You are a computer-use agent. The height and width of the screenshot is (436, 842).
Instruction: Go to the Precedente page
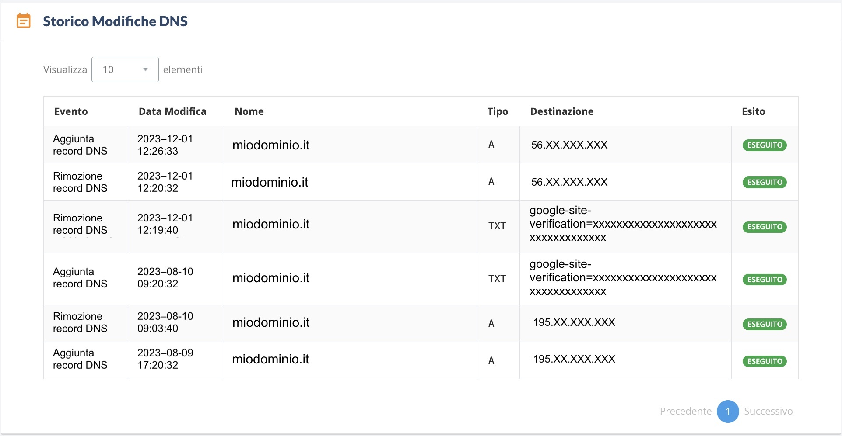pos(685,411)
